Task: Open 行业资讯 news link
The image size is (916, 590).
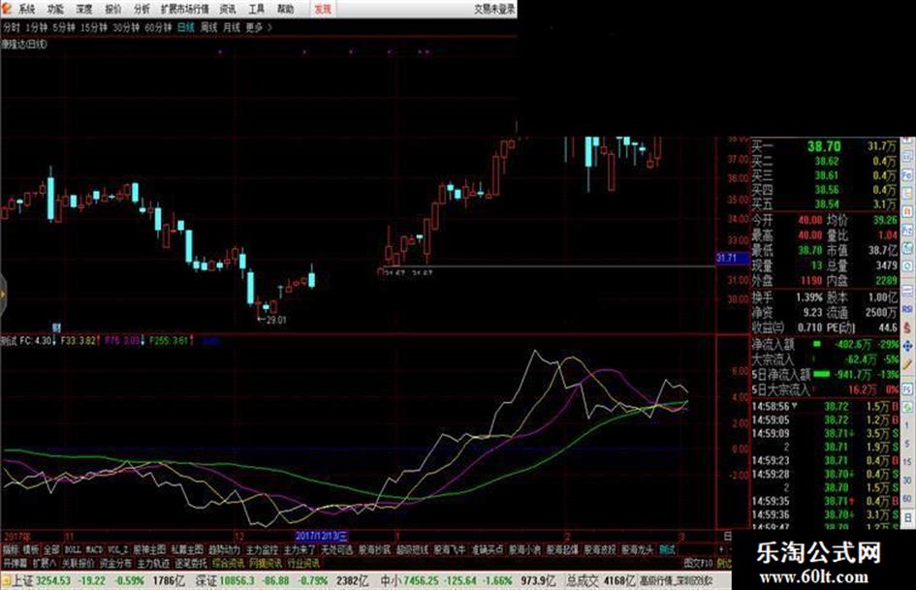Action: tap(303, 563)
